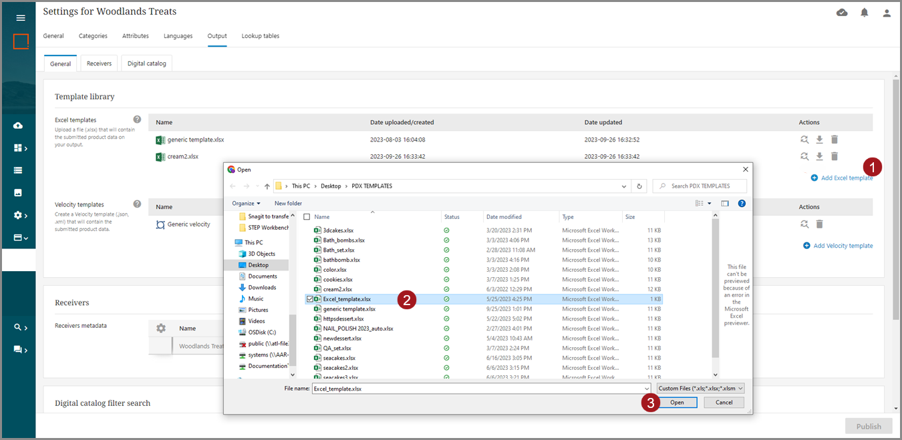
Task: Download the generic template.xlsx file
Action: (819, 140)
